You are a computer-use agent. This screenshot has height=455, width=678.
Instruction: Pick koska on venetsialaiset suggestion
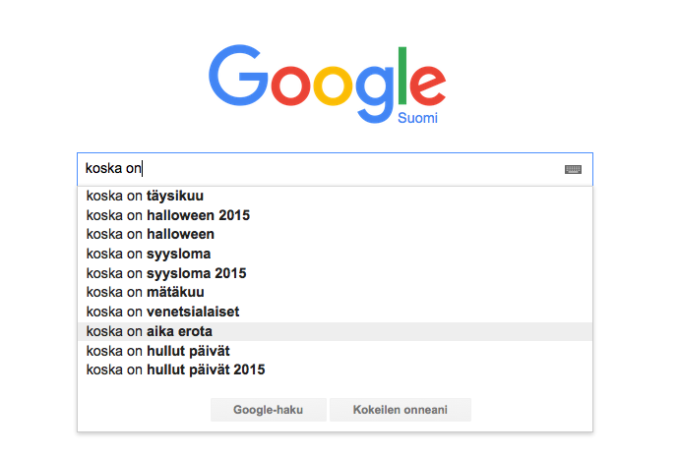335,312
